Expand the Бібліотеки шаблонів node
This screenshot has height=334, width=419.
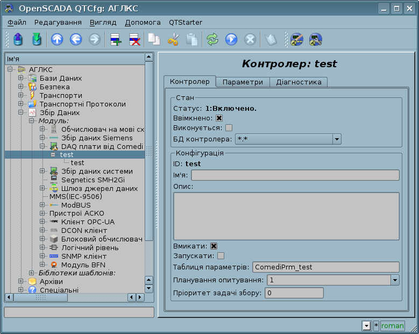tap(31, 273)
